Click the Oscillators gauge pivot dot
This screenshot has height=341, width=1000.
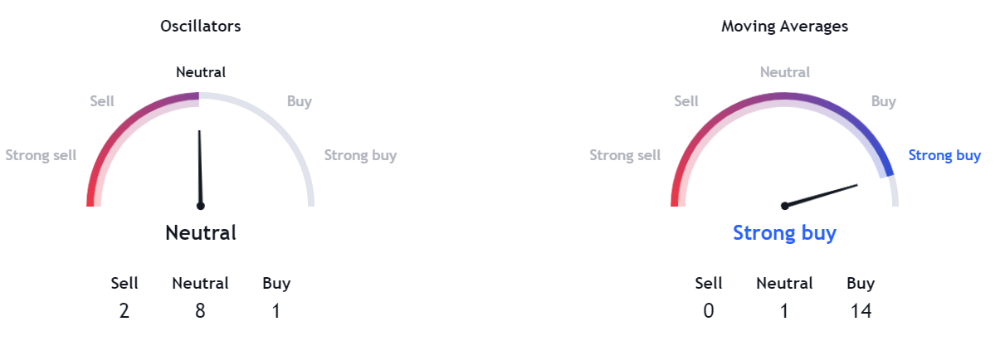tap(200, 206)
